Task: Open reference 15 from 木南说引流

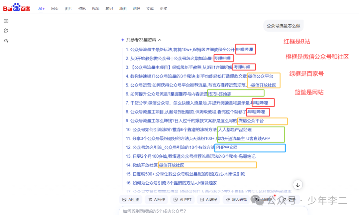Action: pyautogui.click(x=185, y=174)
